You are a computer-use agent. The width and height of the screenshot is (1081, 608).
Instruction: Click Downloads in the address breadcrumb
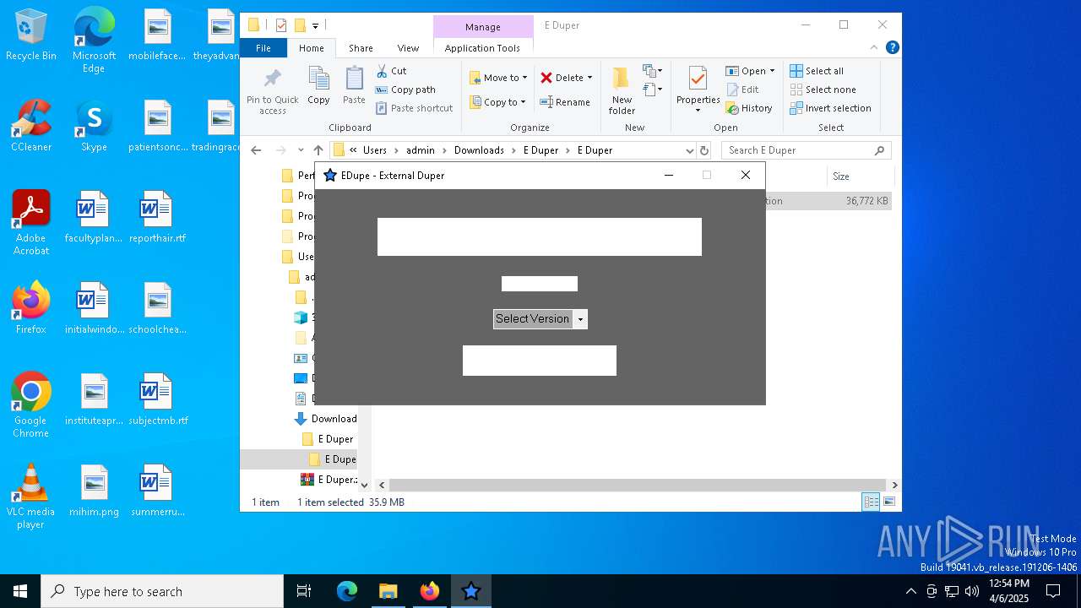[479, 150]
